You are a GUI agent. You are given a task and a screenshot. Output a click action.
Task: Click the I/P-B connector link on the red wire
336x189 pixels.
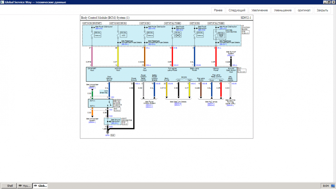click(175, 48)
